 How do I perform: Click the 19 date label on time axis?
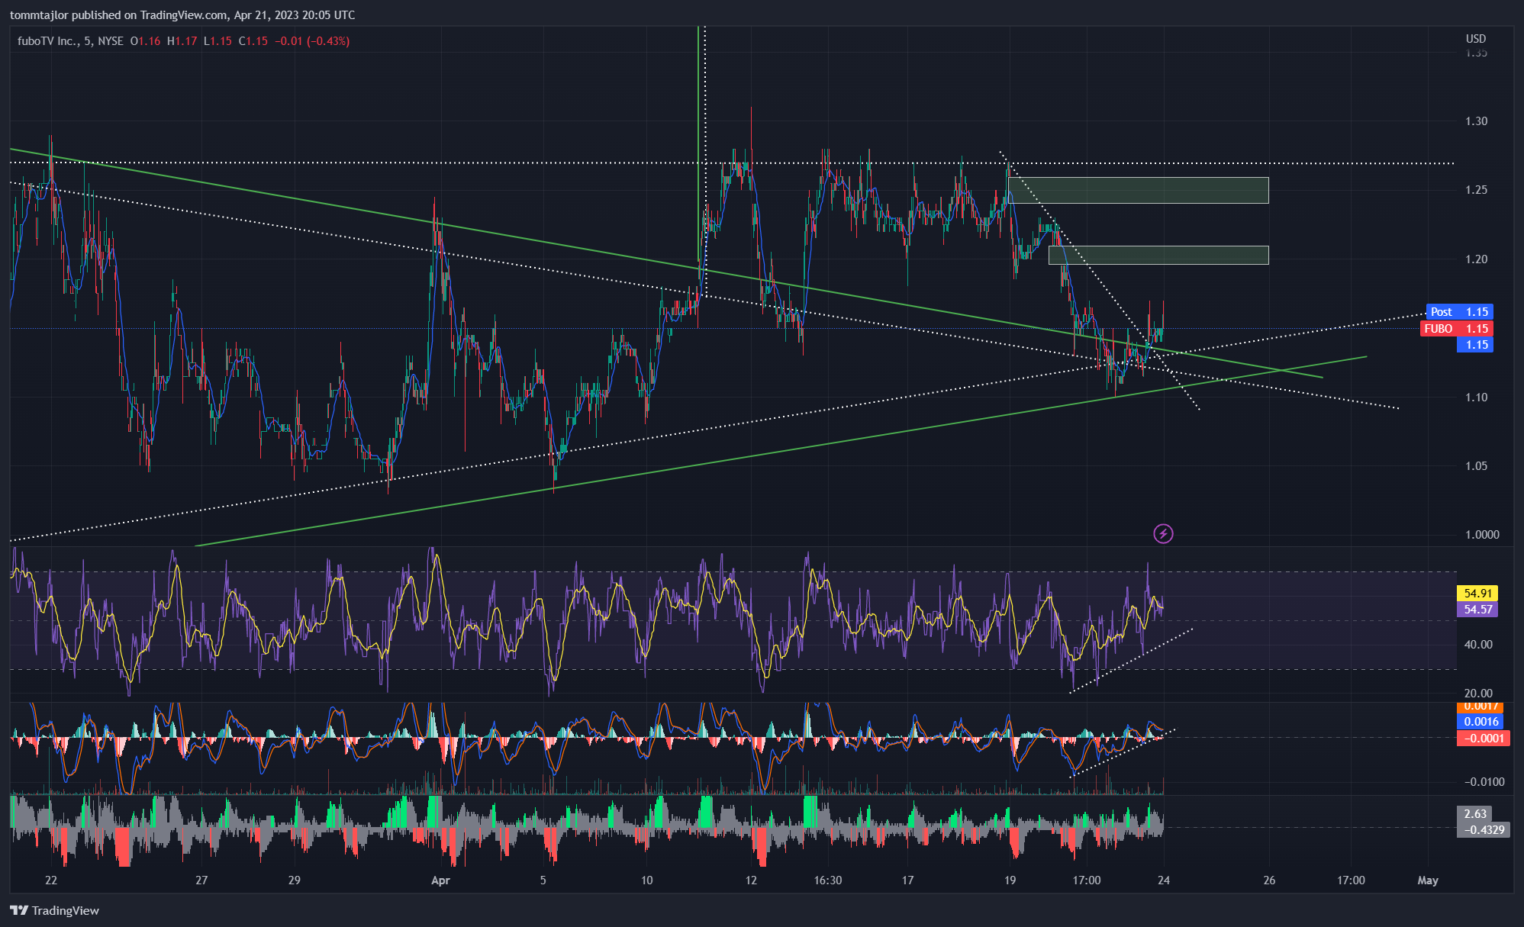pos(1010,880)
